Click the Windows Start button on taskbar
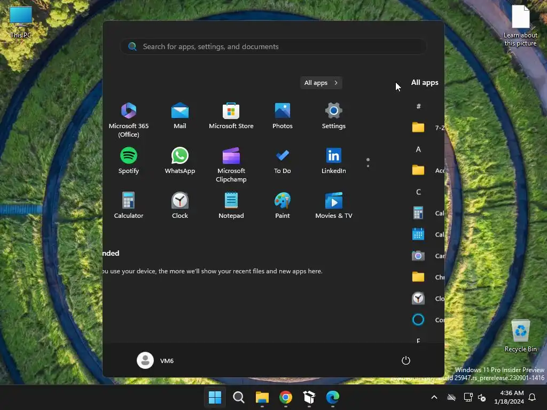547x410 pixels. click(215, 397)
